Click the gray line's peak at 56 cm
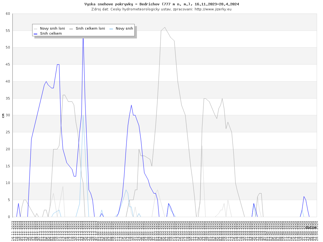323x242 pixels. (x=165, y=27)
